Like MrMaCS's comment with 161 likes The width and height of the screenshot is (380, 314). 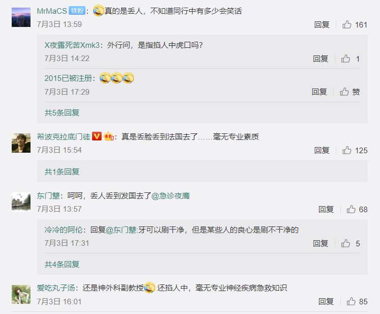[x=347, y=24]
